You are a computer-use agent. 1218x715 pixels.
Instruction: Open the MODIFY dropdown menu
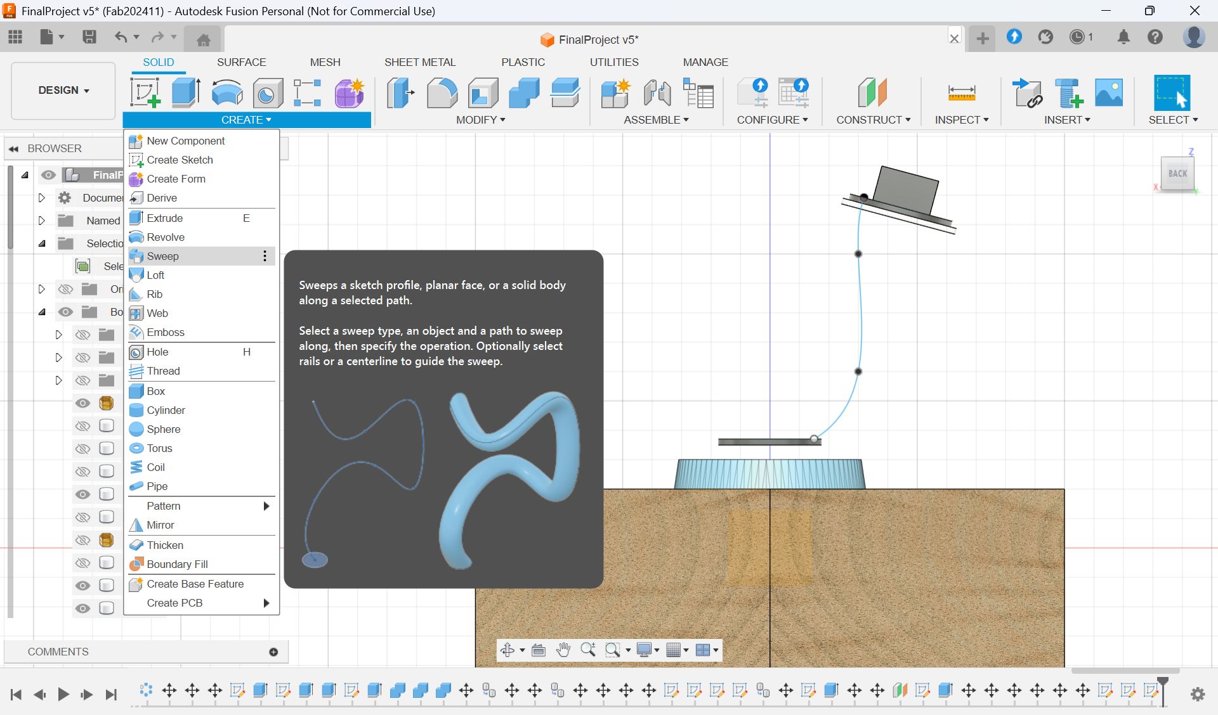tap(480, 120)
